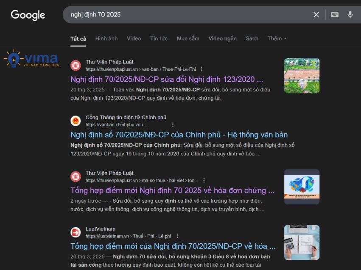Open the three-dot menu beside vanban.chinhphu.vn URL
Viewport: 361px width, 270px height.
tap(173, 125)
